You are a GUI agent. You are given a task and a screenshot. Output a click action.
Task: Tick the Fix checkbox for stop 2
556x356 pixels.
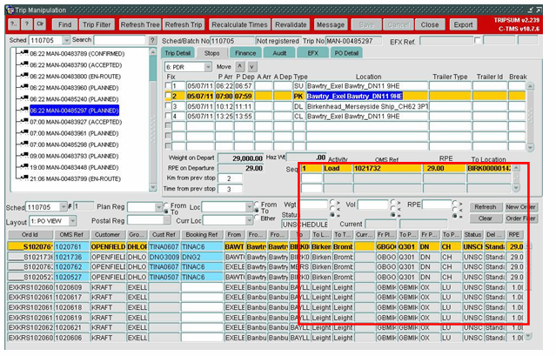tap(168, 96)
